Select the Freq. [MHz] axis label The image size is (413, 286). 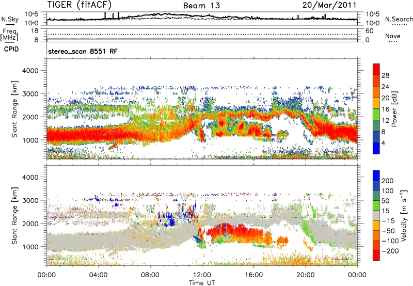click(x=10, y=35)
